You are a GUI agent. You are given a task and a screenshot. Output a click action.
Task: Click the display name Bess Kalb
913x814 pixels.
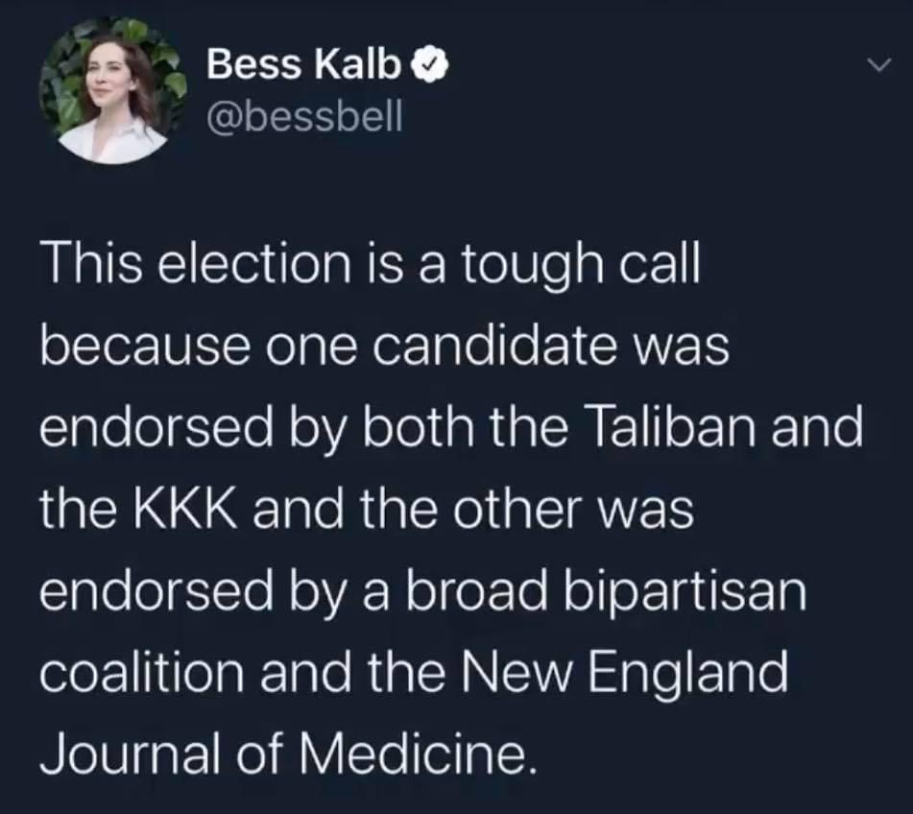[x=304, y=65]
